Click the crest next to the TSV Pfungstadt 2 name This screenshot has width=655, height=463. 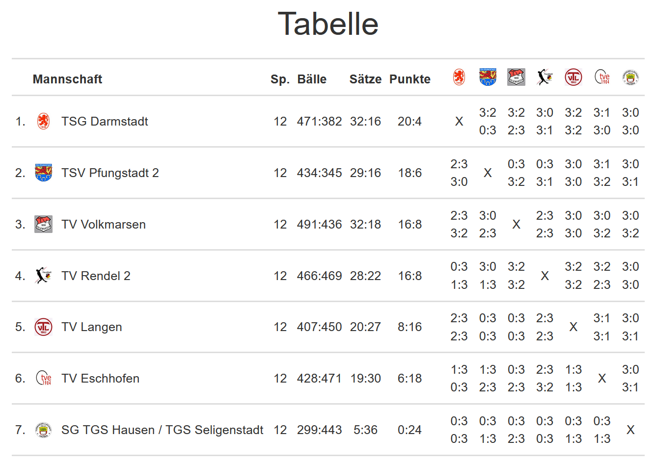click(44, 173)
